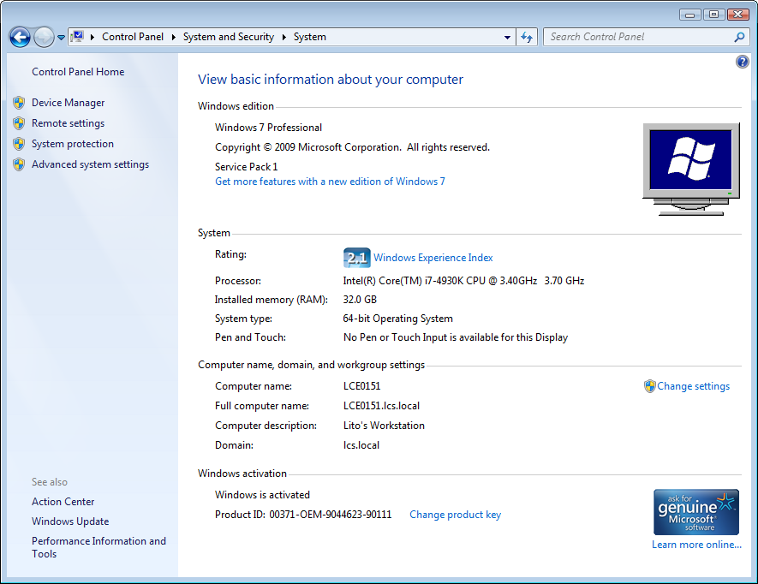Click the magnifier search icon
This screenshot has width=758, height=584.
pyautogui.click(x=739, y=37)
